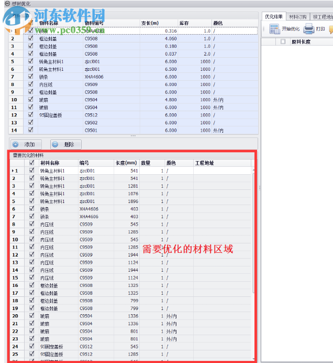Viewport: 333px width, 363px height.
Task: Select the stock cell showing 6.500
Action: (x=159, y=69)
